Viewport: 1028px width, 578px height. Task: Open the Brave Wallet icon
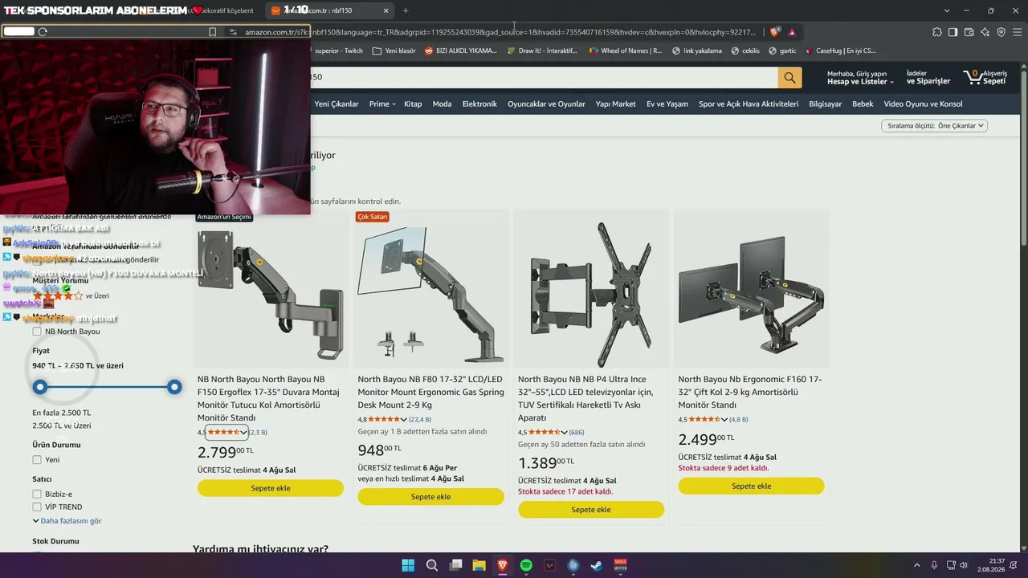coord(969,32)
